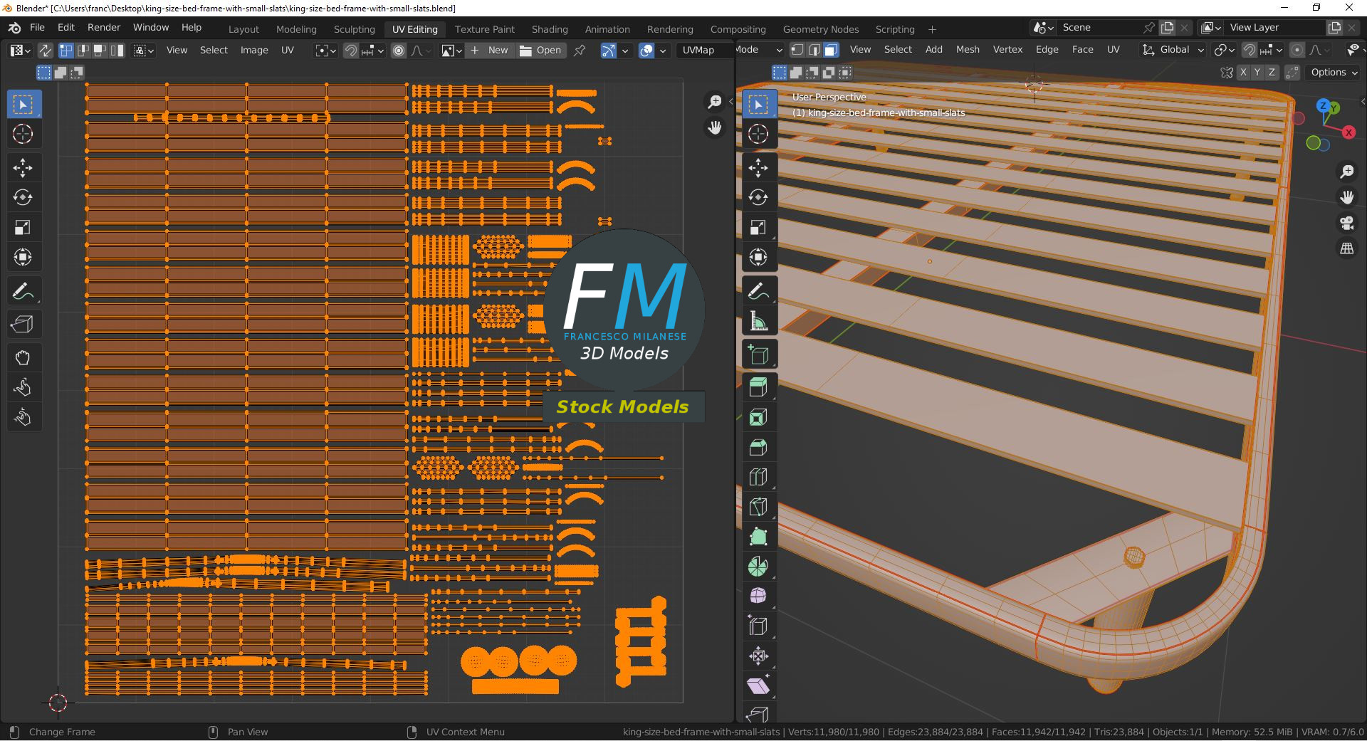Select the Shrink/Fatten tool

coord(758,656)
